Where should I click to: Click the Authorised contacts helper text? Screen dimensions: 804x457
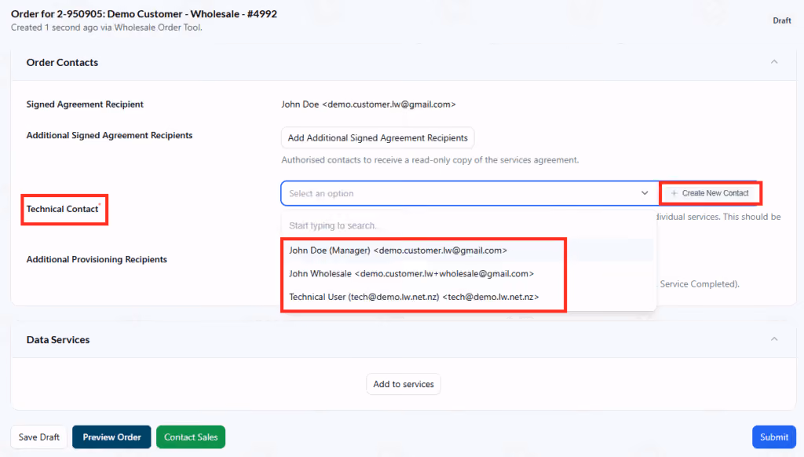click(x=429, y=160)
